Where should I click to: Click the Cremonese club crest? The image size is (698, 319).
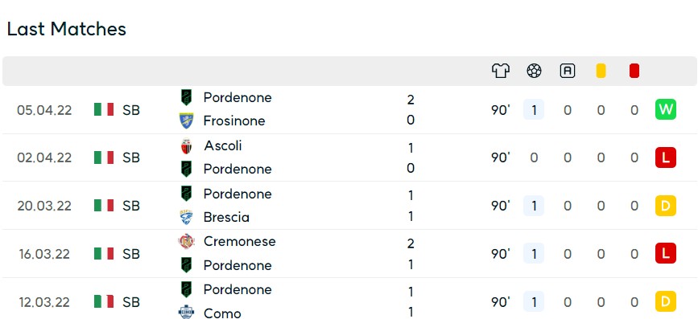(186, 241)
